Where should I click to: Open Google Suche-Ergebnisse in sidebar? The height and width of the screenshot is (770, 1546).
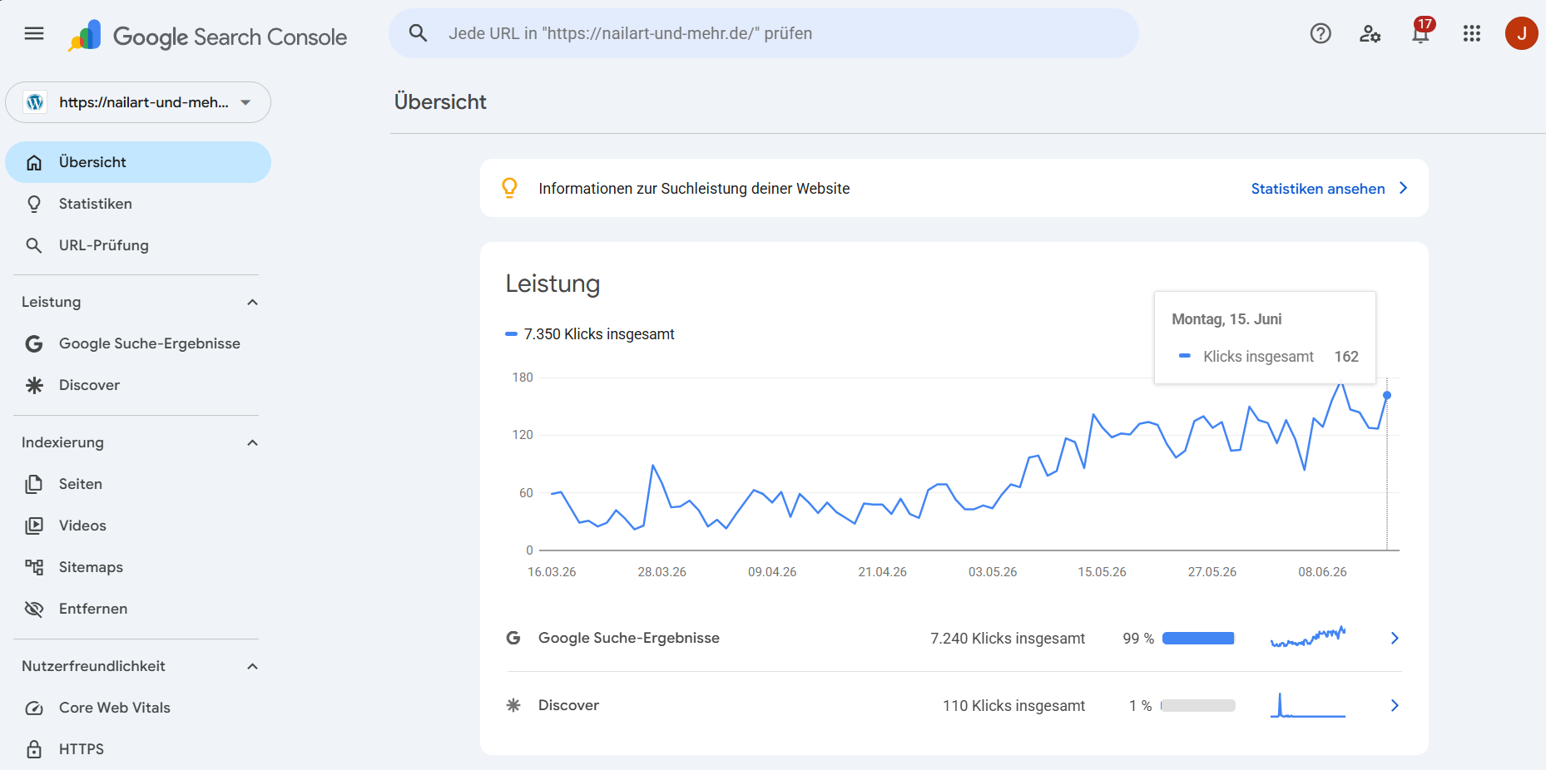(x=138, y=343)
